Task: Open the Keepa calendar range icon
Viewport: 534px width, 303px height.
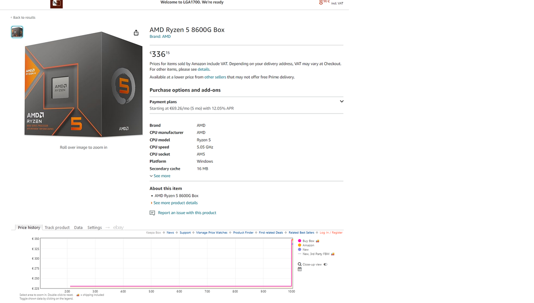Action: pos(300,269)
